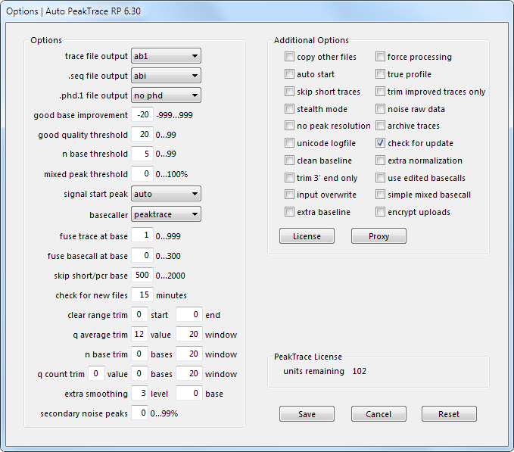Click the q average trim window field

tap(189, 334)
